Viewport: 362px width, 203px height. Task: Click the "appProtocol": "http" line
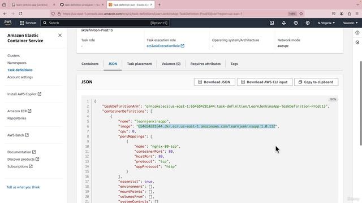[x=155, y=166]
